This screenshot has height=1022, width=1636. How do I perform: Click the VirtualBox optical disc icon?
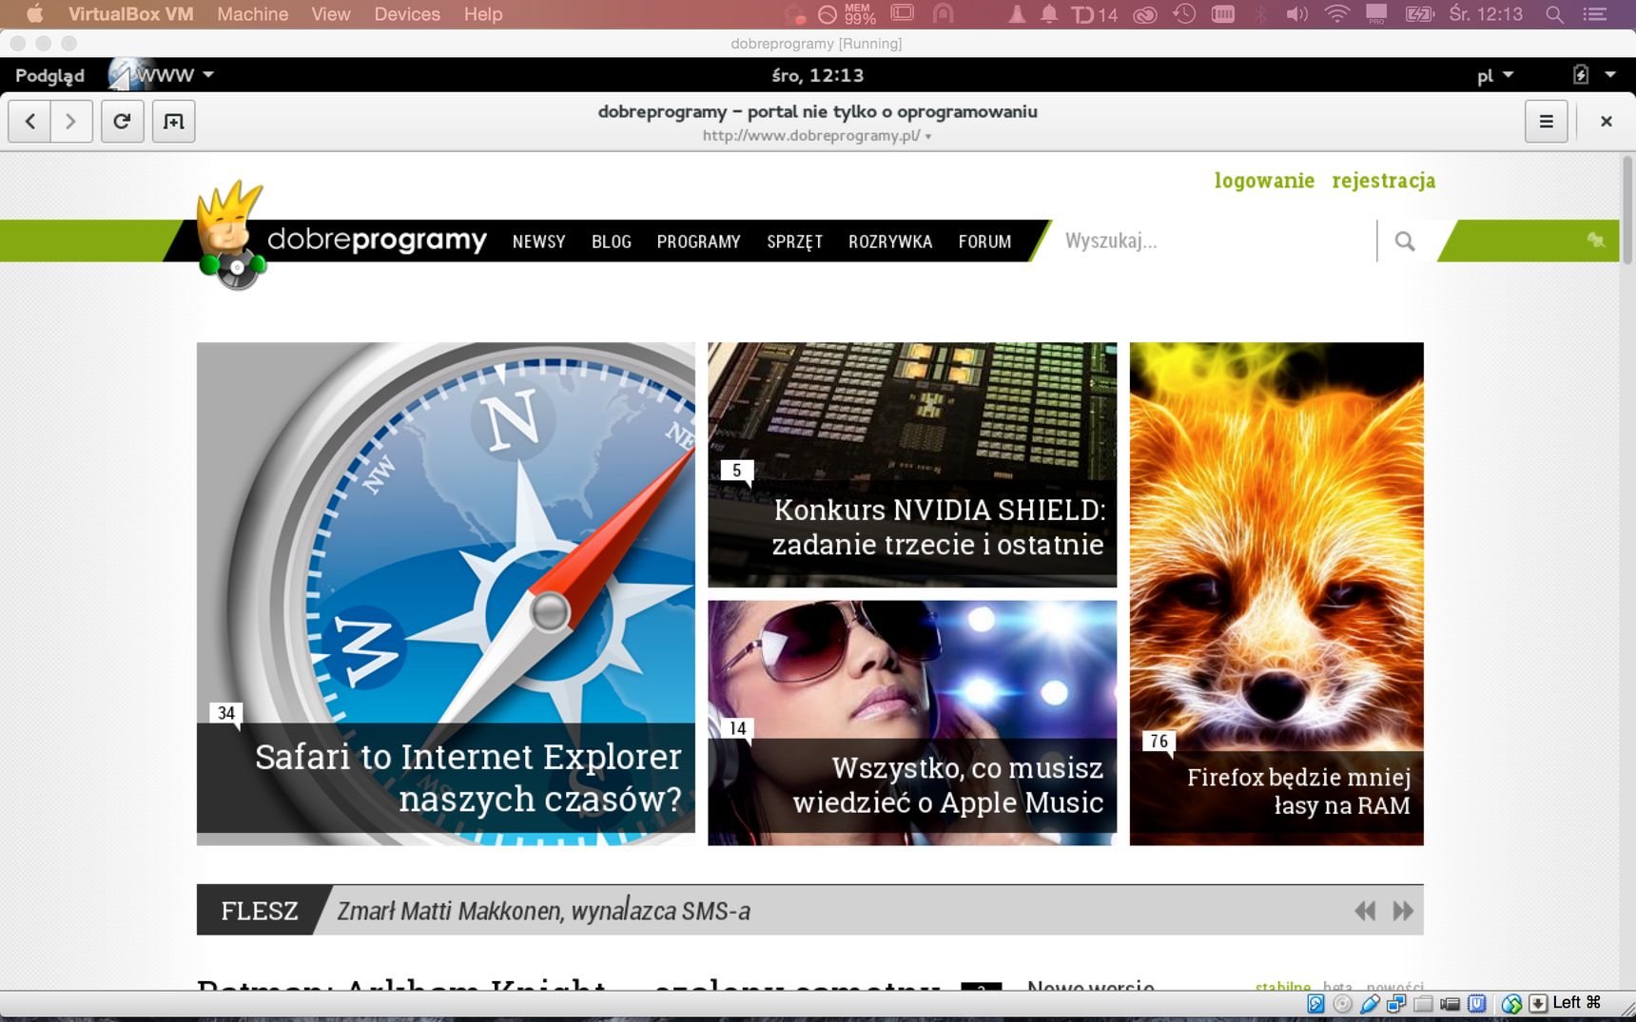(x=1342, y=1003)
